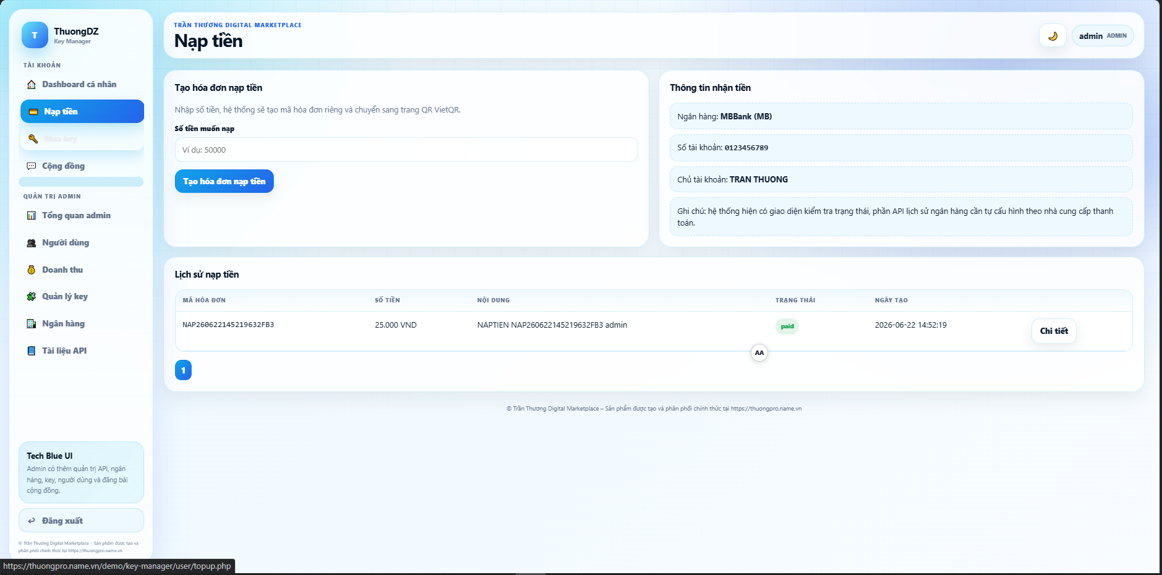Click the footer thuongpro.name.vn copyright text
Viewport: 1162px width, 575px height.
[654, 409]
